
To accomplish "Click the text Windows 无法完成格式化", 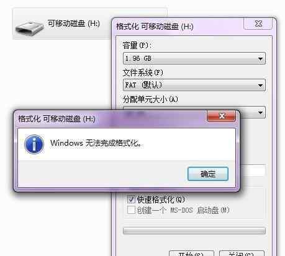I will click(96, 143).
